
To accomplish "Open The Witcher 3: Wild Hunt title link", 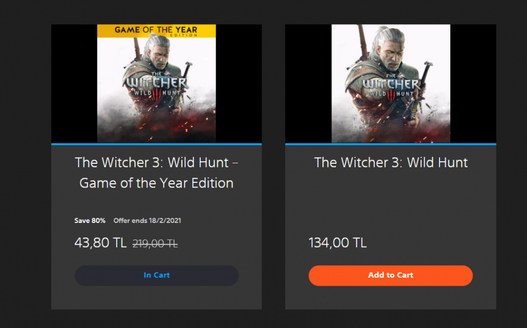I will coord(391,163).
